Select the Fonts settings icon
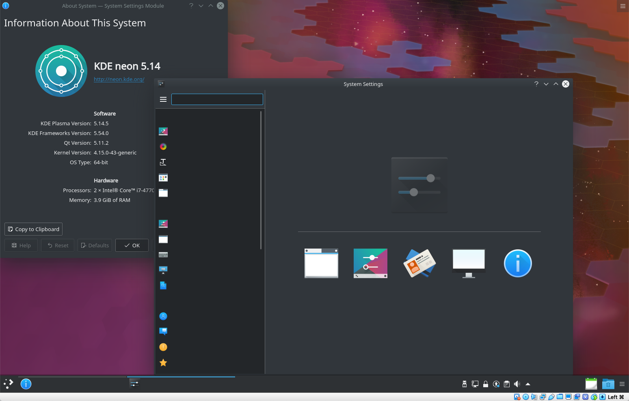Image resolution: width=629 pixels, height=401 pixels. point(163,162)
